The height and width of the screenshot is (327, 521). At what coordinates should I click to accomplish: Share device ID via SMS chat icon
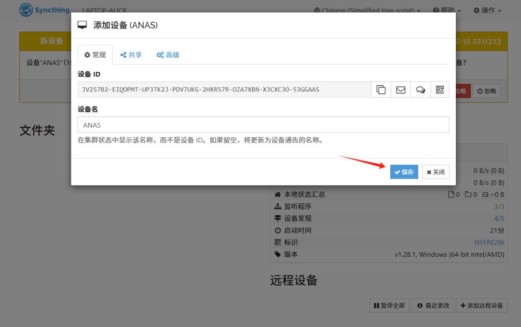pyautogui.click(x=421, y=90)
